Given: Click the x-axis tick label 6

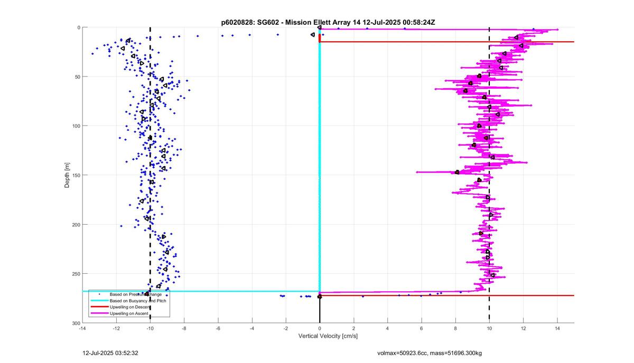Looking at the screenshot, I should pyautogui.click(x=421, y=328).
